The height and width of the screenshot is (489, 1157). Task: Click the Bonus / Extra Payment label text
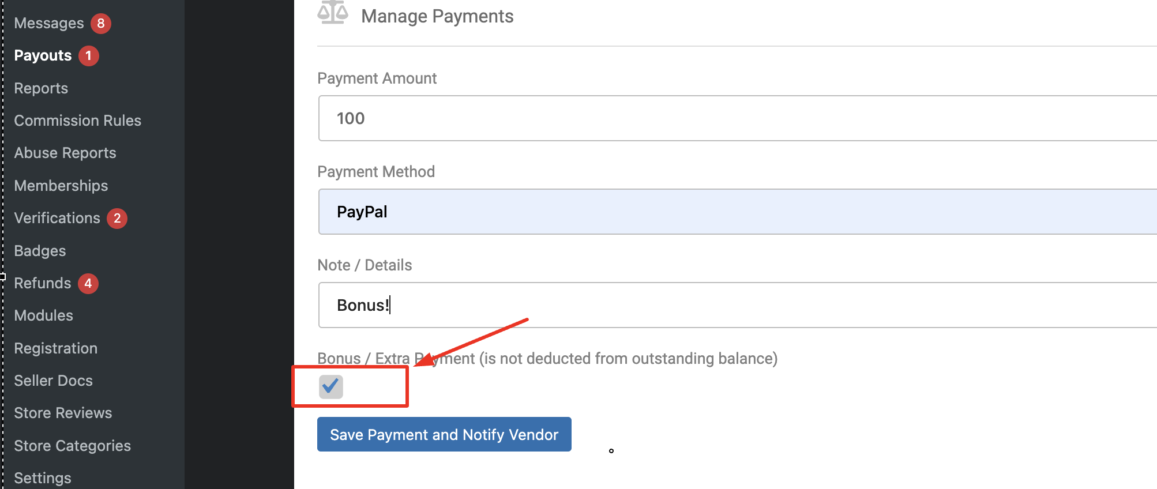[x=547, y=359]
